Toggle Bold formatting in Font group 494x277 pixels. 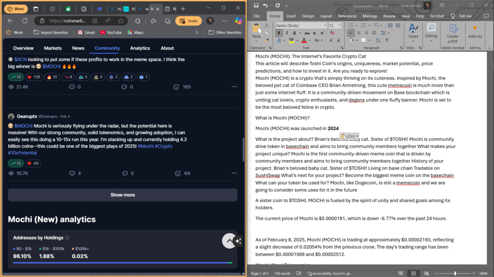coord(279,33)
